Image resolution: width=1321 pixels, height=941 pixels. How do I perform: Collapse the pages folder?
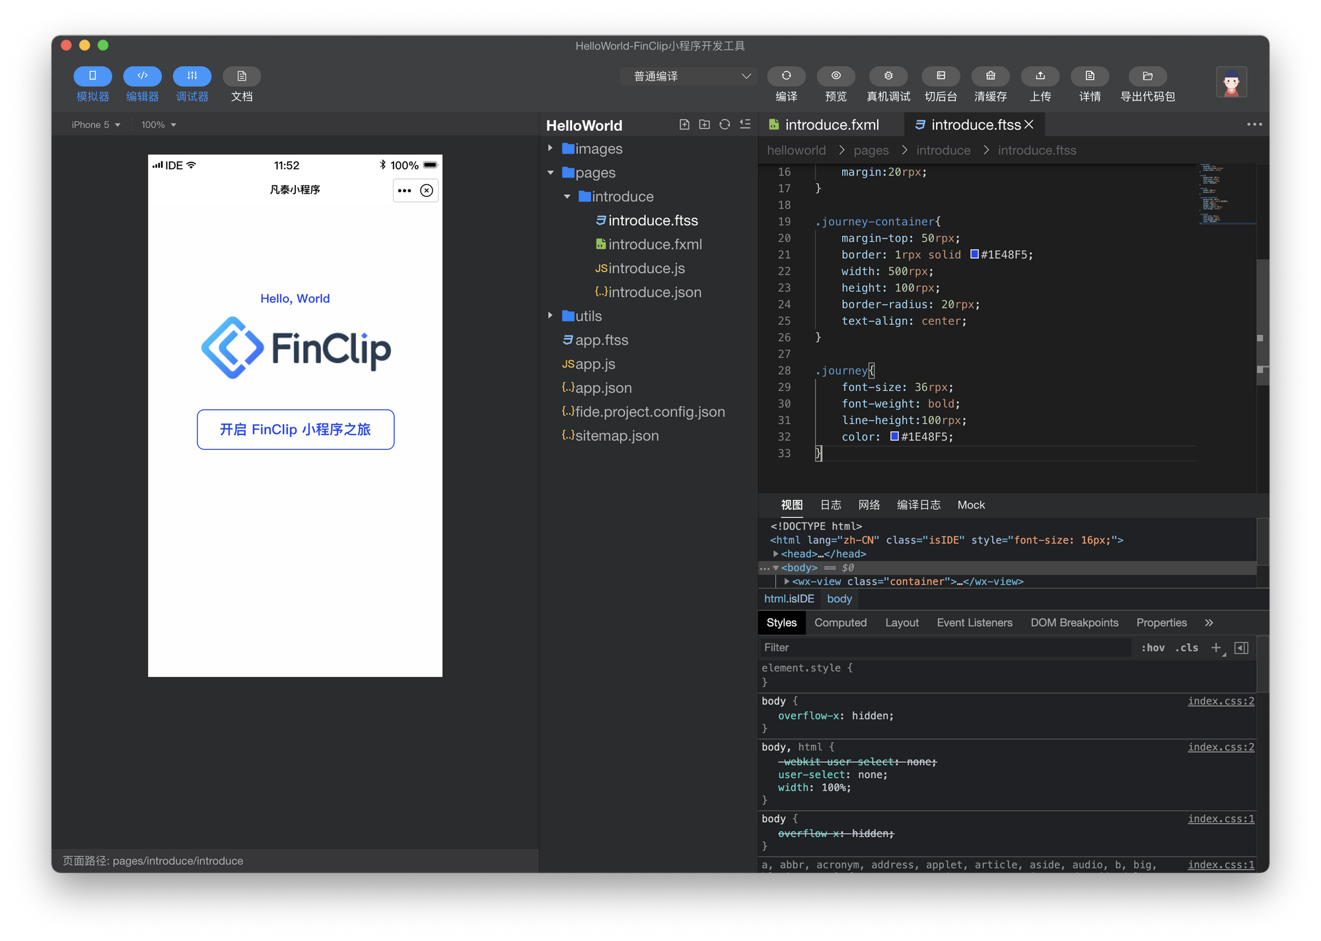coord(550,172)
